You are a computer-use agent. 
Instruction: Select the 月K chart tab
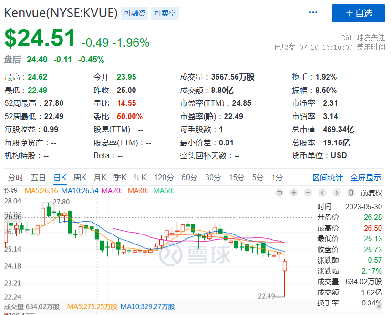pos(100,177)
